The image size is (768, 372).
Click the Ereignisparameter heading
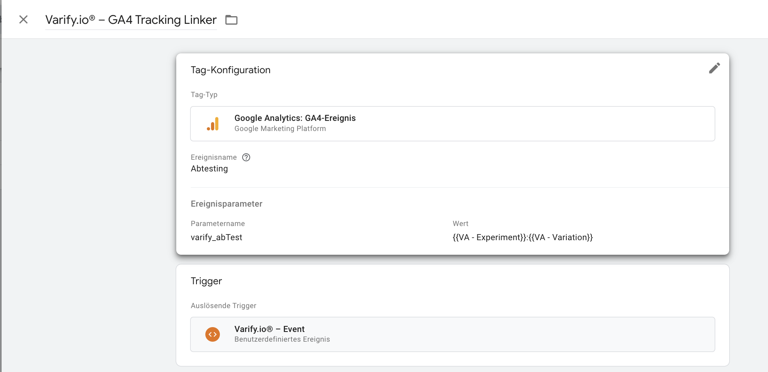click(x=226, y=204)
